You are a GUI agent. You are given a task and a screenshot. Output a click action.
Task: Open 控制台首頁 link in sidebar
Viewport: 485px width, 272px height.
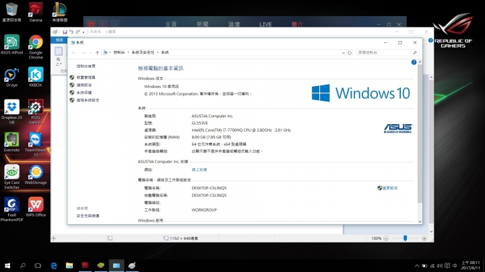click(x=86, y=66)
